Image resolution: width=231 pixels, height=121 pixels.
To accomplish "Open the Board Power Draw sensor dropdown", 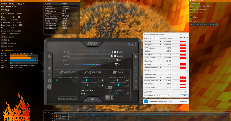I will point(161,77).
